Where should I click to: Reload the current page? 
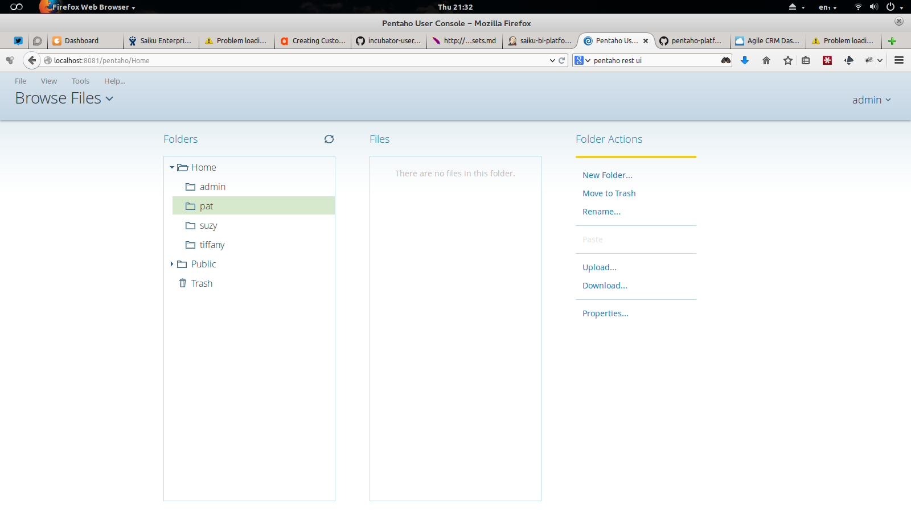click(x=562, y=60)
